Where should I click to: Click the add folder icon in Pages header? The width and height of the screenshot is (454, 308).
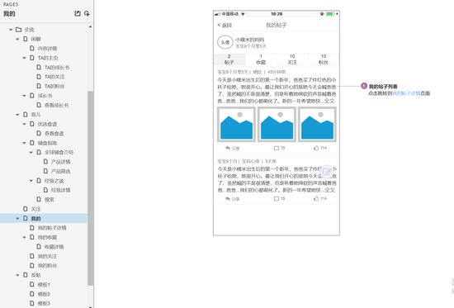(87, 13)
